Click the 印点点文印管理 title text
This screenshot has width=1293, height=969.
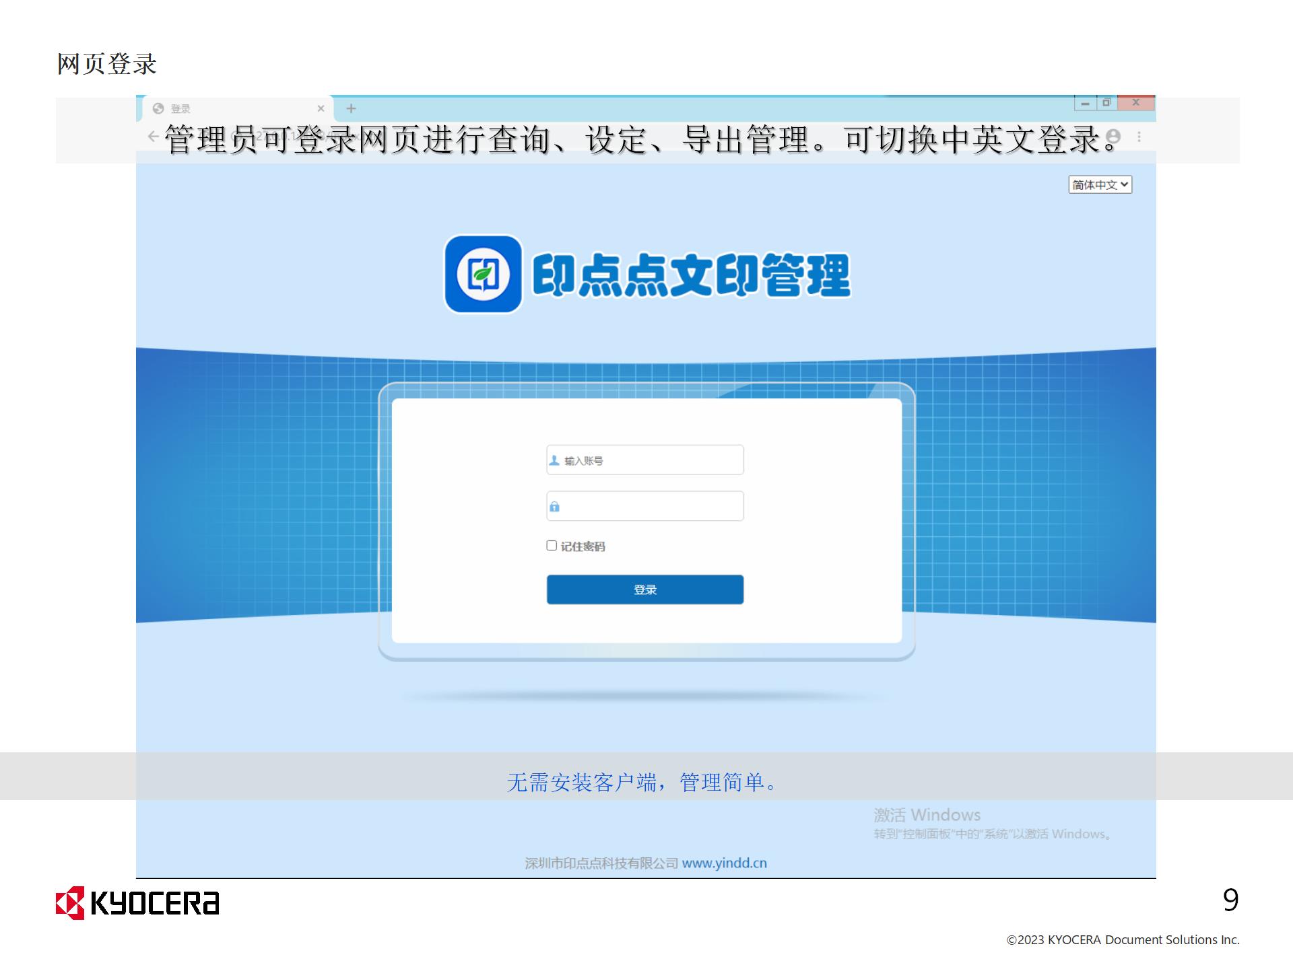click(691, 275)
